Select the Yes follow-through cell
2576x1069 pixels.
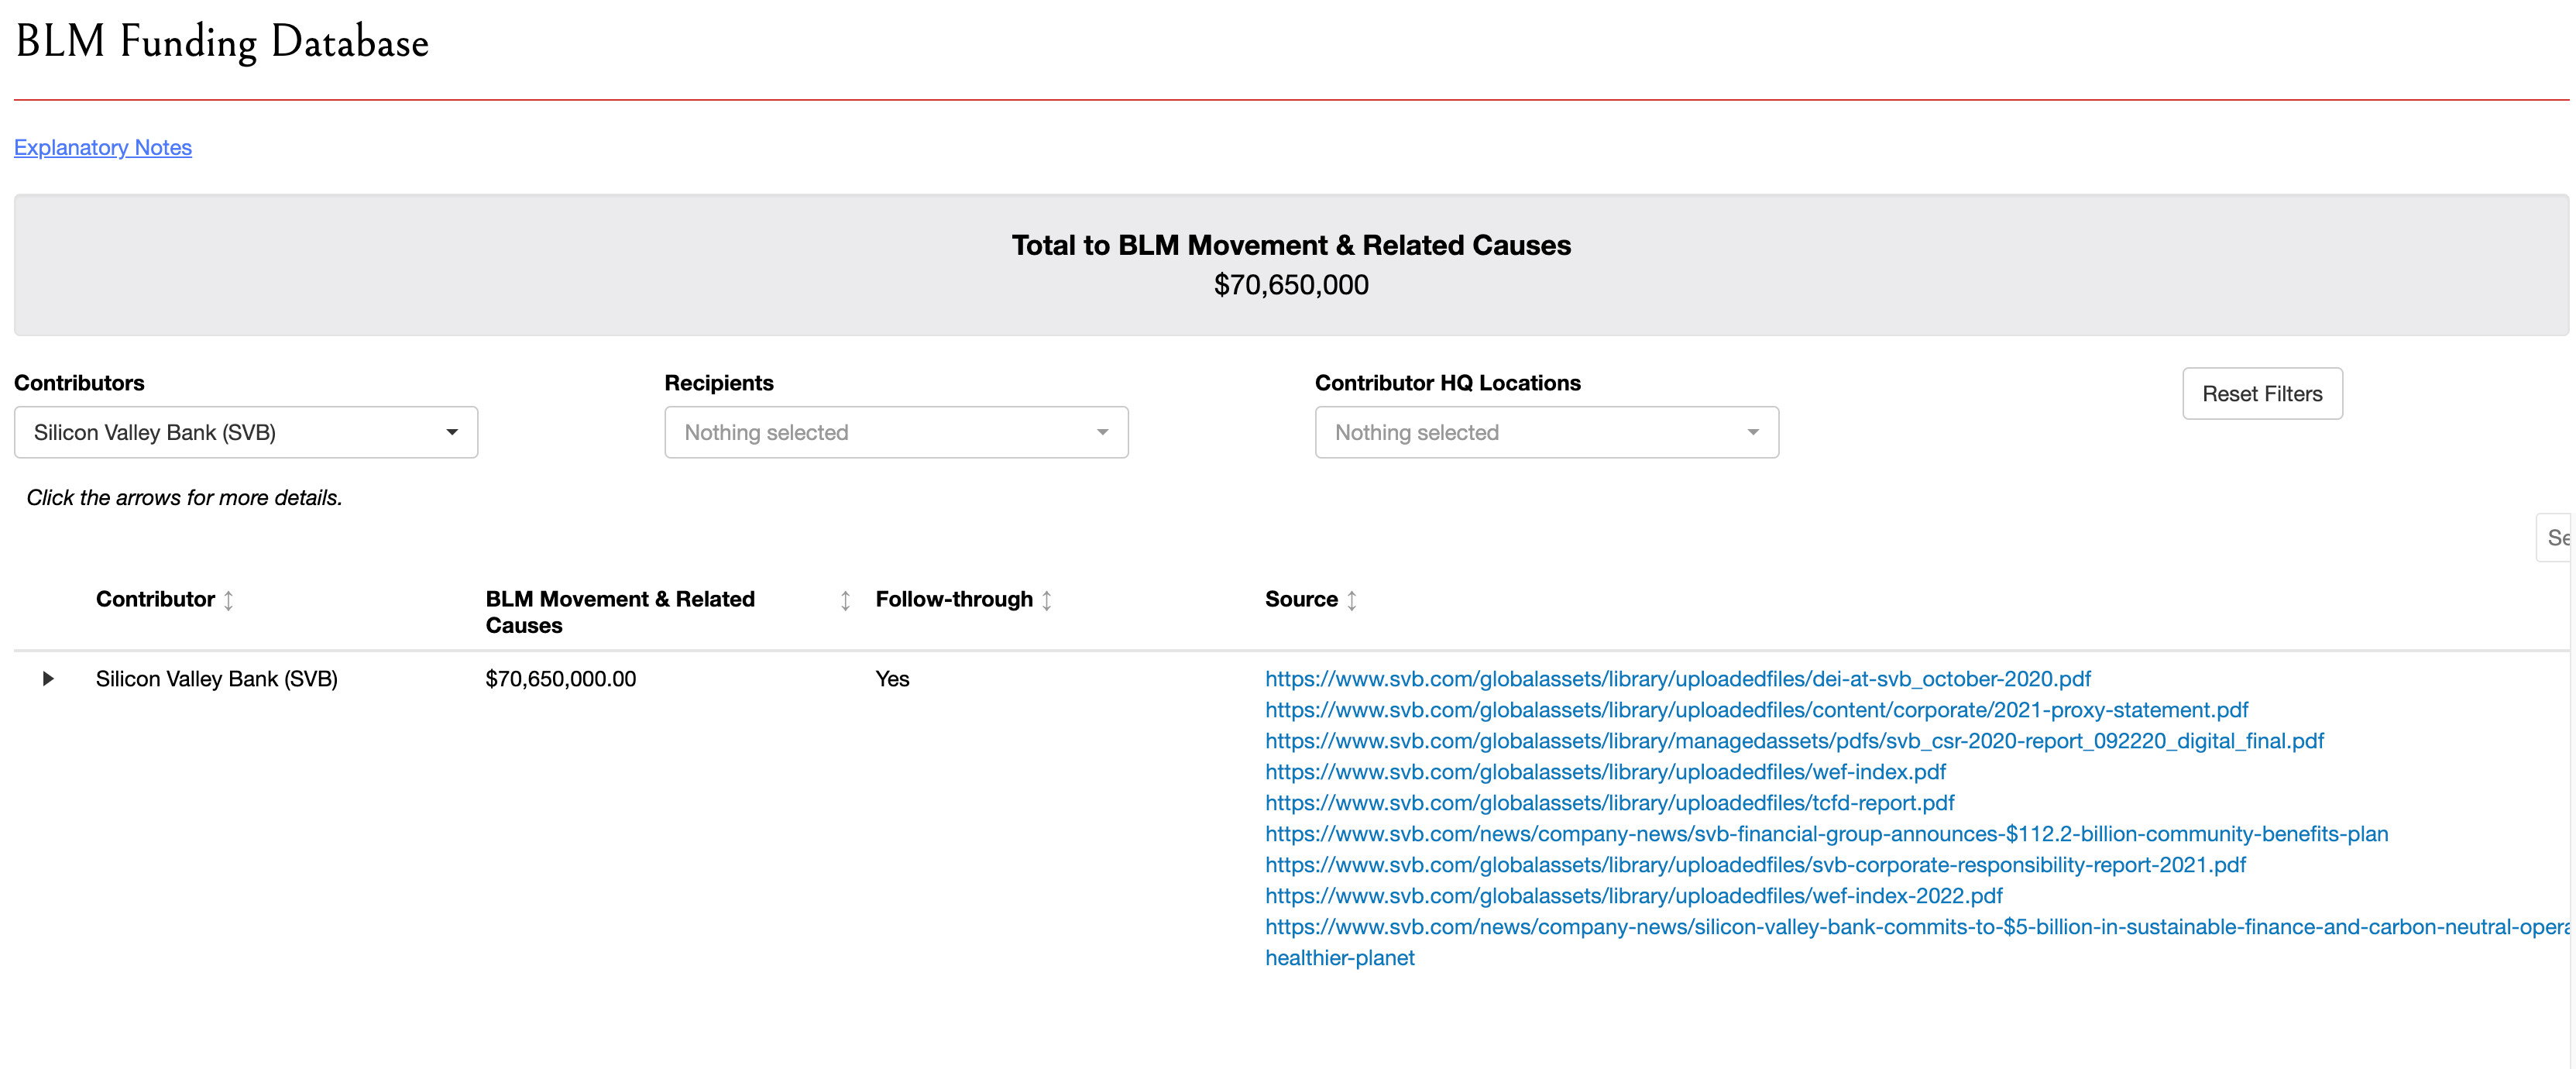point(892,679)
